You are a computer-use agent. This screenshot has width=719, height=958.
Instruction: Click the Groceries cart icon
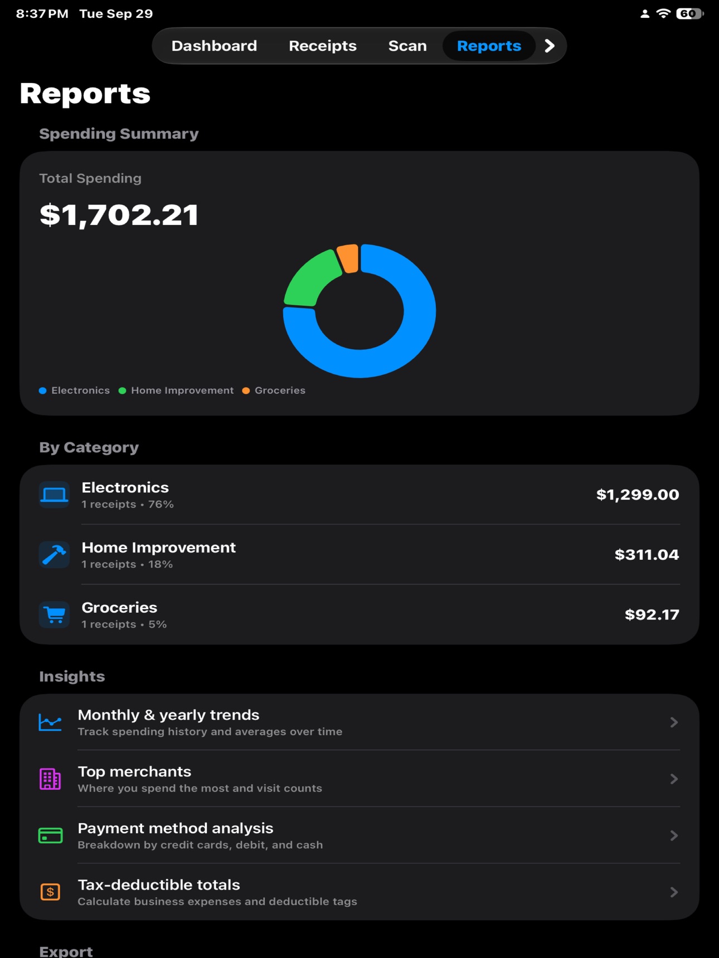point(55,615)
